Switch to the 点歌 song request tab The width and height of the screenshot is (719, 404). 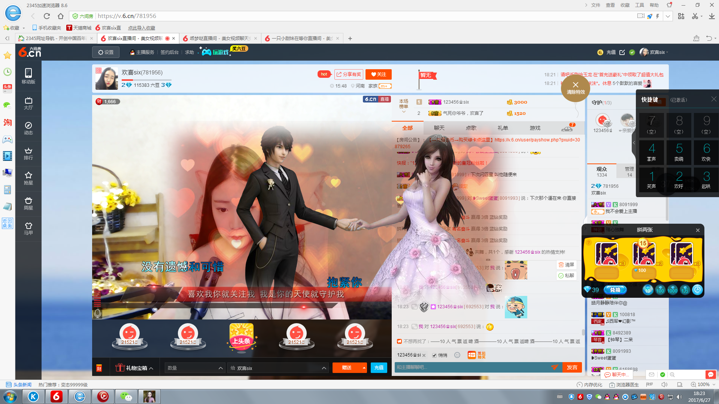[x=471, y=128]
